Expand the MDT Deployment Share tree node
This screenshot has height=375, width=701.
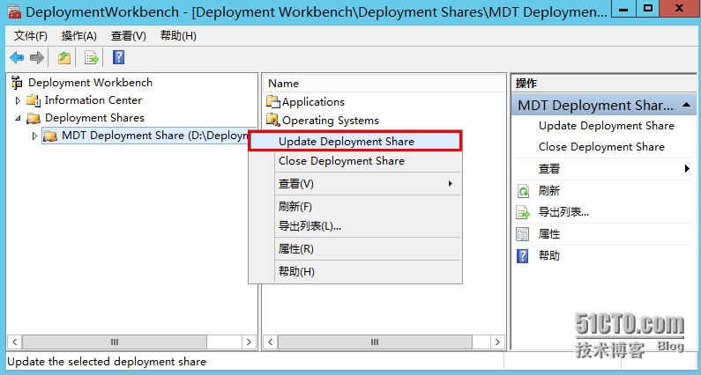tap(35, 136)
